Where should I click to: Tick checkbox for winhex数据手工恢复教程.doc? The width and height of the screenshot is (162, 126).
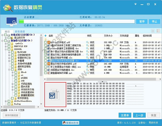[45, 48]
